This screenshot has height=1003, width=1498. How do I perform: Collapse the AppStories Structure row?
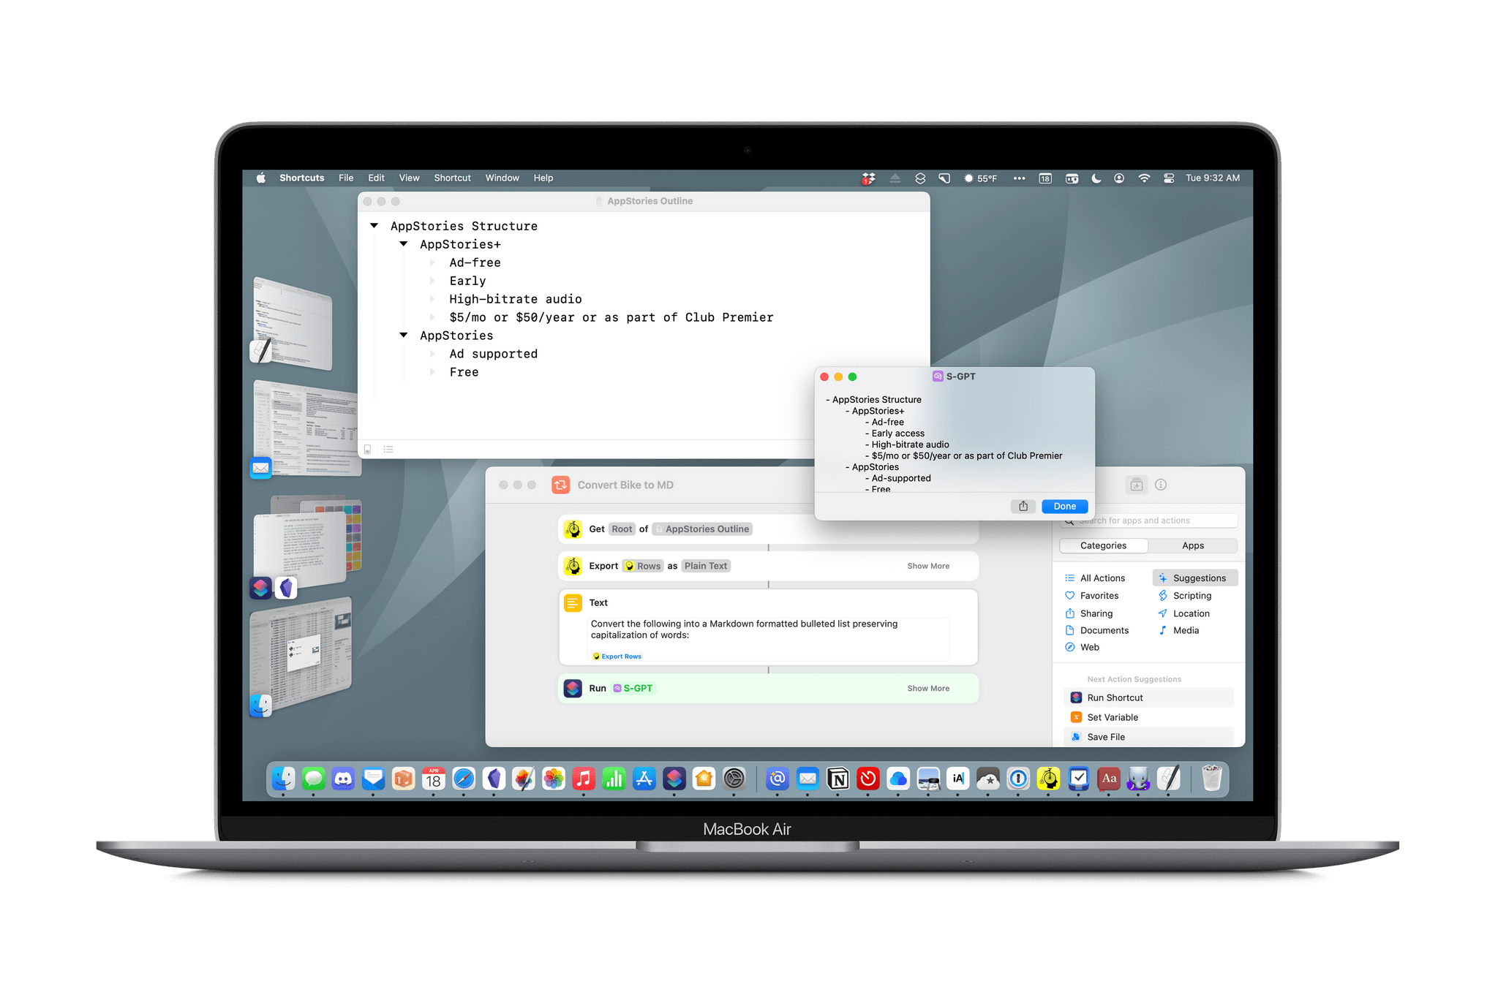tap(374, 226)
